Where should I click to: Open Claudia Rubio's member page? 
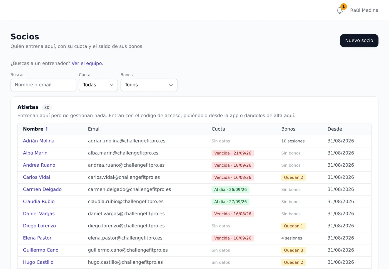pyautogui.click(x=39, y=202)
